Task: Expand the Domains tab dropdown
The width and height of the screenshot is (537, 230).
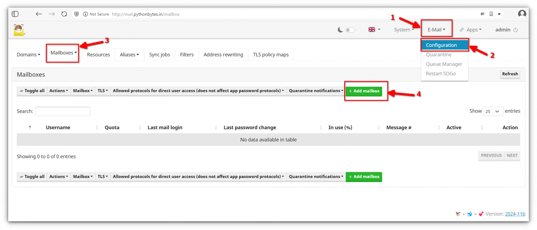Action: pos(29,54)
